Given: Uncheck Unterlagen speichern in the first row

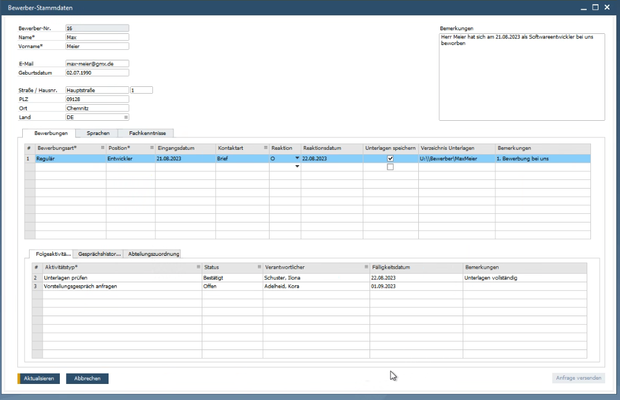Looking at the screenshot, I should 390,158.
